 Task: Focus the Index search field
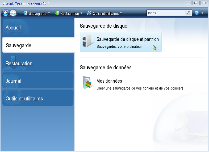coord(166,13)
